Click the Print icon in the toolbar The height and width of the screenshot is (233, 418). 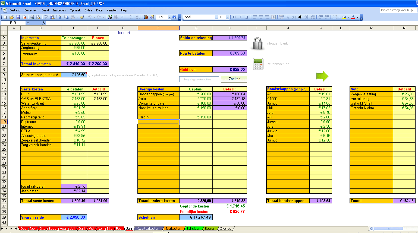pyautogui.click(x=32, y=17)
